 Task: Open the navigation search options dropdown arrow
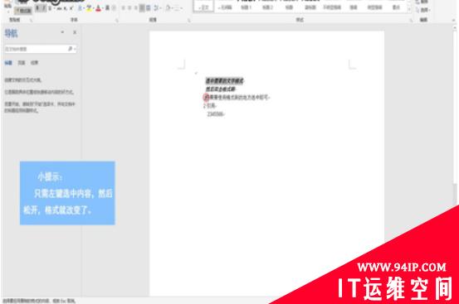[x=75, y=49]
